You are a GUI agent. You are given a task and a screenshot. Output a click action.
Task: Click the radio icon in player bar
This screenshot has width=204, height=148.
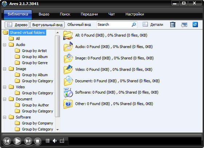[x=62, y=141]
